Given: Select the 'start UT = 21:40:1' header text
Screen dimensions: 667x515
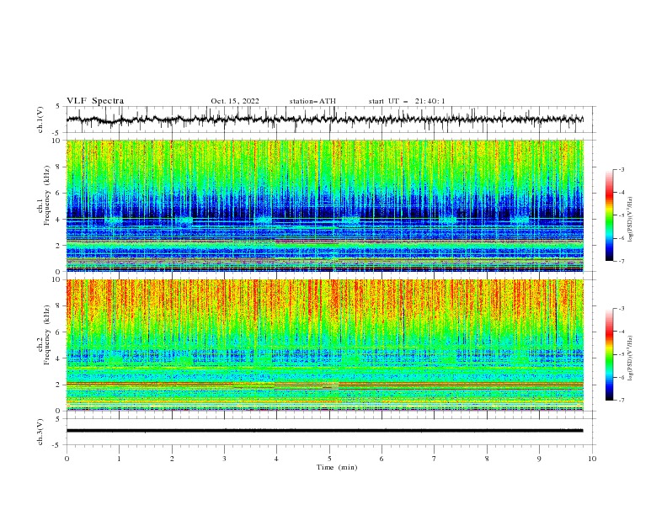Looking at the screenshot, I should [407, 101].
